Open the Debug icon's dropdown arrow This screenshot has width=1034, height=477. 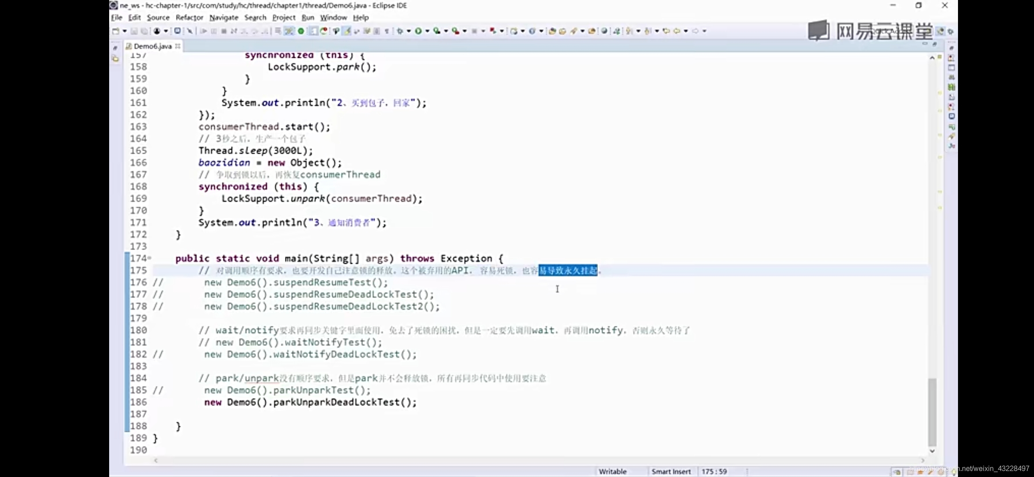coord(409,31)
